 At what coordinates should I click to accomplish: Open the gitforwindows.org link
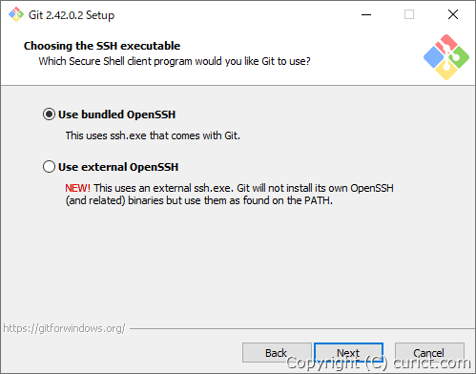click(x=64, y=328)
